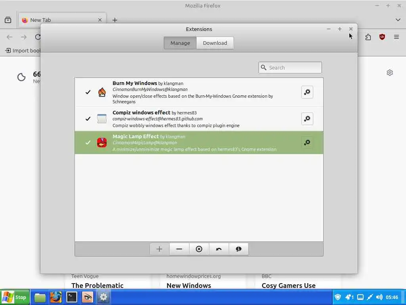Viewport: 406px width, 305px height.
Task: Toggle the Burn My Windows enabled checkmark
Action: [x=88, y=92]
